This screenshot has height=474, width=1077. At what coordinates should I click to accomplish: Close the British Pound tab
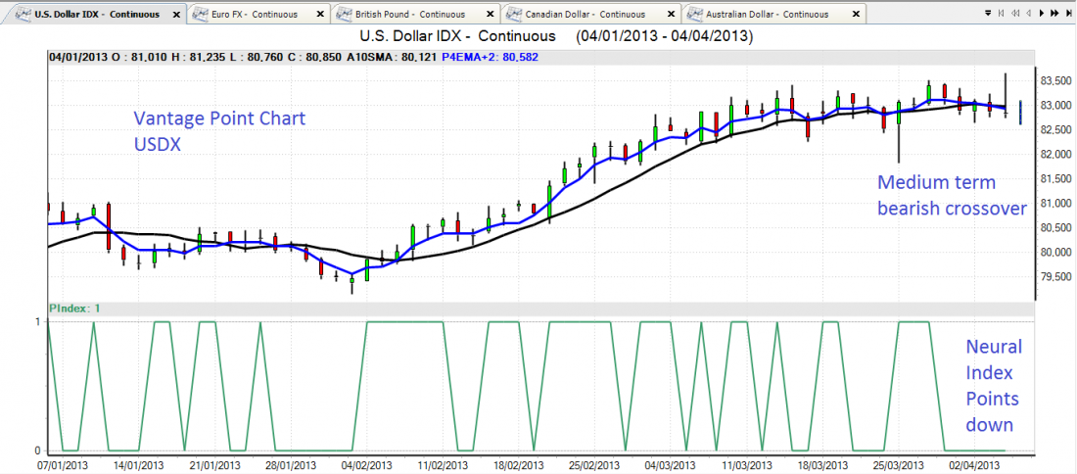[492, 14]
